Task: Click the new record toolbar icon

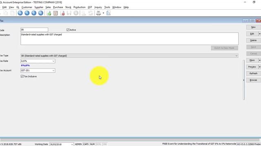Action: (x=49, y=13)
